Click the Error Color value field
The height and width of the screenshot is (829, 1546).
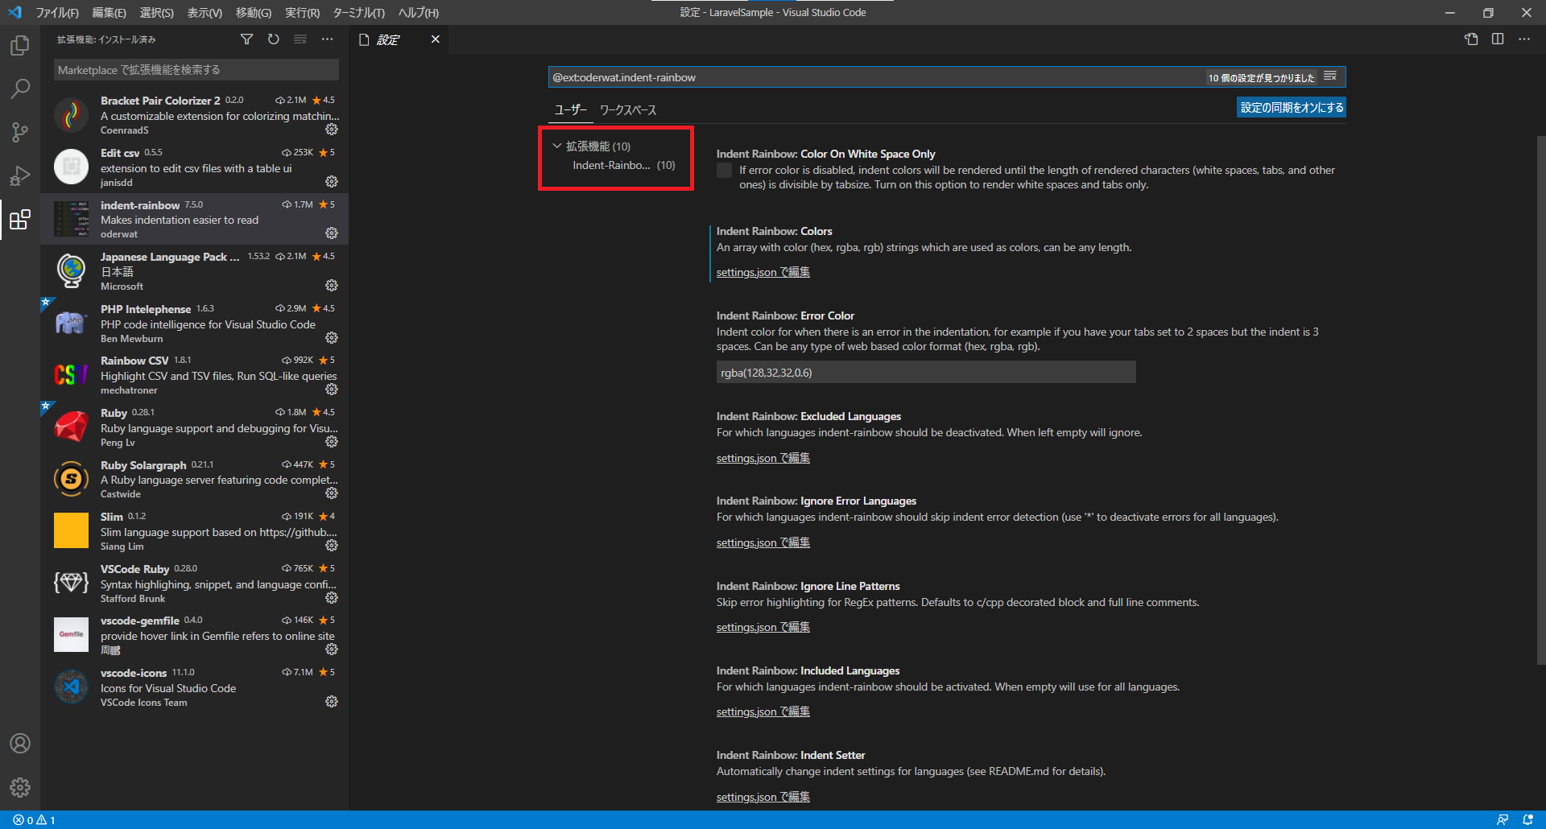[x=926, y=372]
